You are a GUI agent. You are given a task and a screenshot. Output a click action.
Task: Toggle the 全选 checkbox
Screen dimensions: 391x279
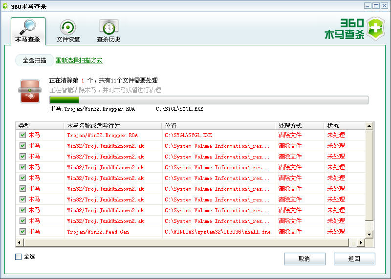[19, 257]
